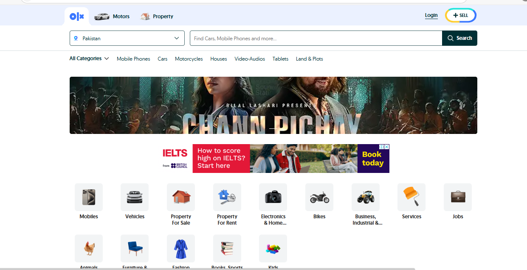Go to Houses category link
Viewport: 527px width, 270px height.
pyautogui.click(x=219, y=59)
